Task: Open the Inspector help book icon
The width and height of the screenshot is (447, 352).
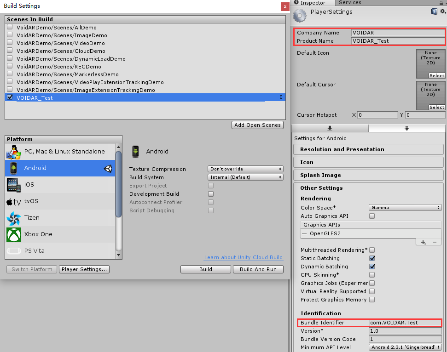Action: pyautogui.click(x=434, y=11)
